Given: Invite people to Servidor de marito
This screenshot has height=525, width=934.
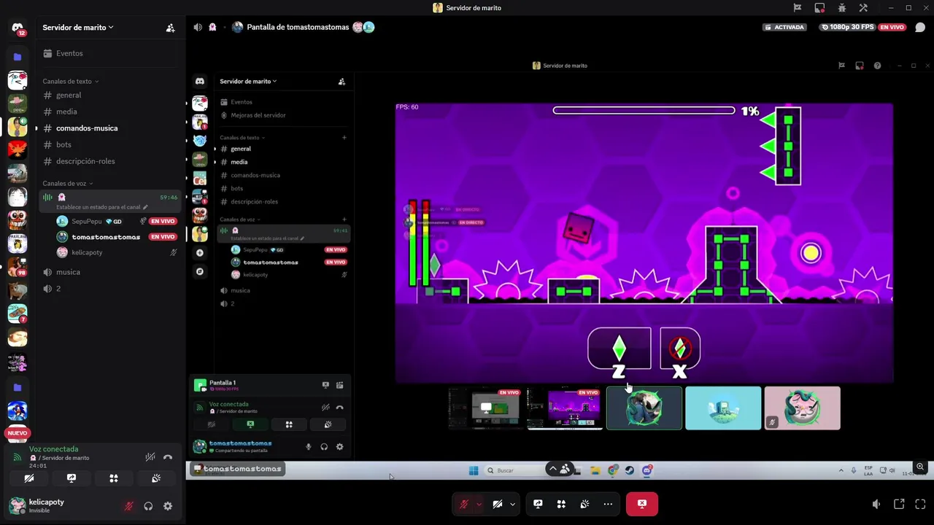Looking at the screenshot, I should (170, 28).
